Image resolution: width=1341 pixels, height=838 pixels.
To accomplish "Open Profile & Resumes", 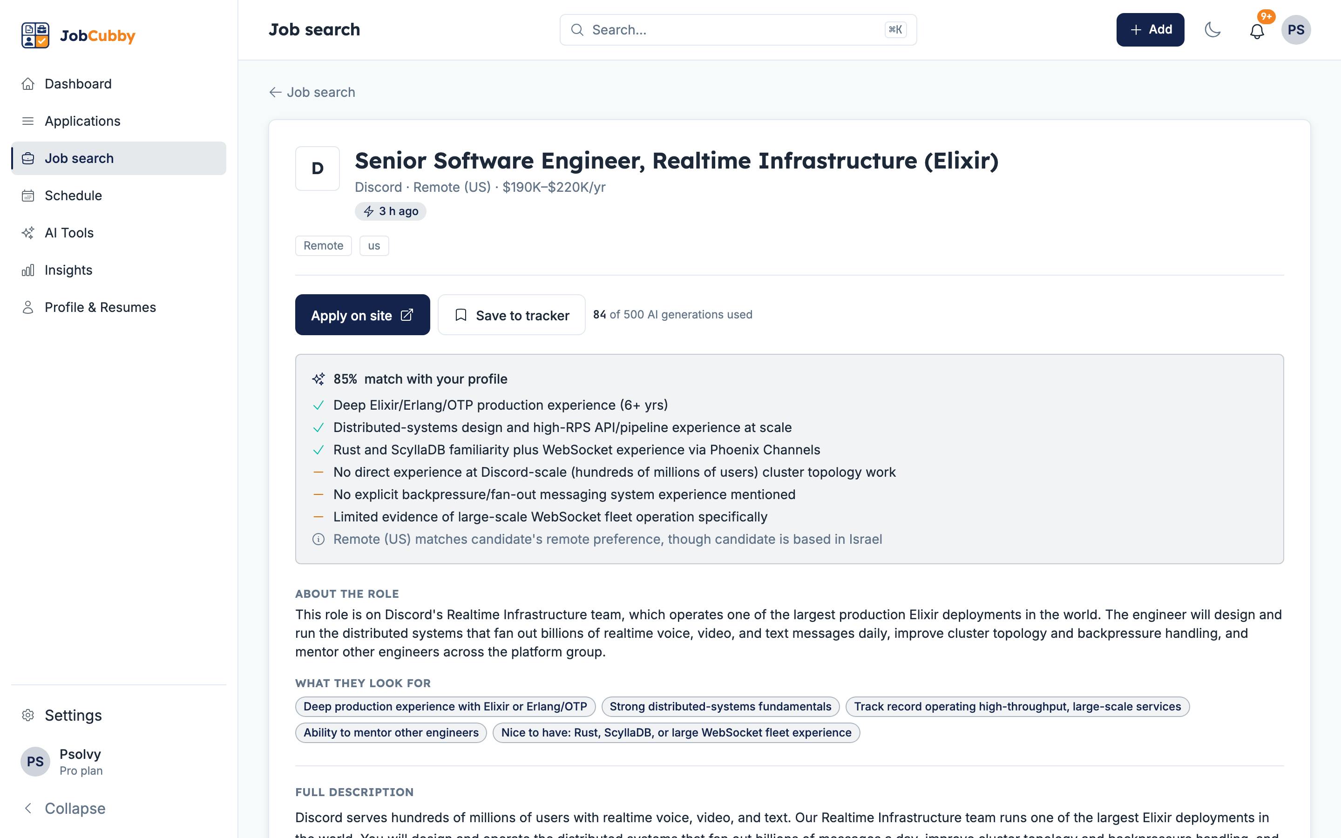I will (x=119, y=307).
